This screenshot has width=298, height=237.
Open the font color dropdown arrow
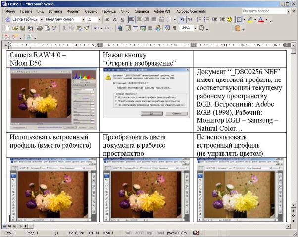(266, 20)
